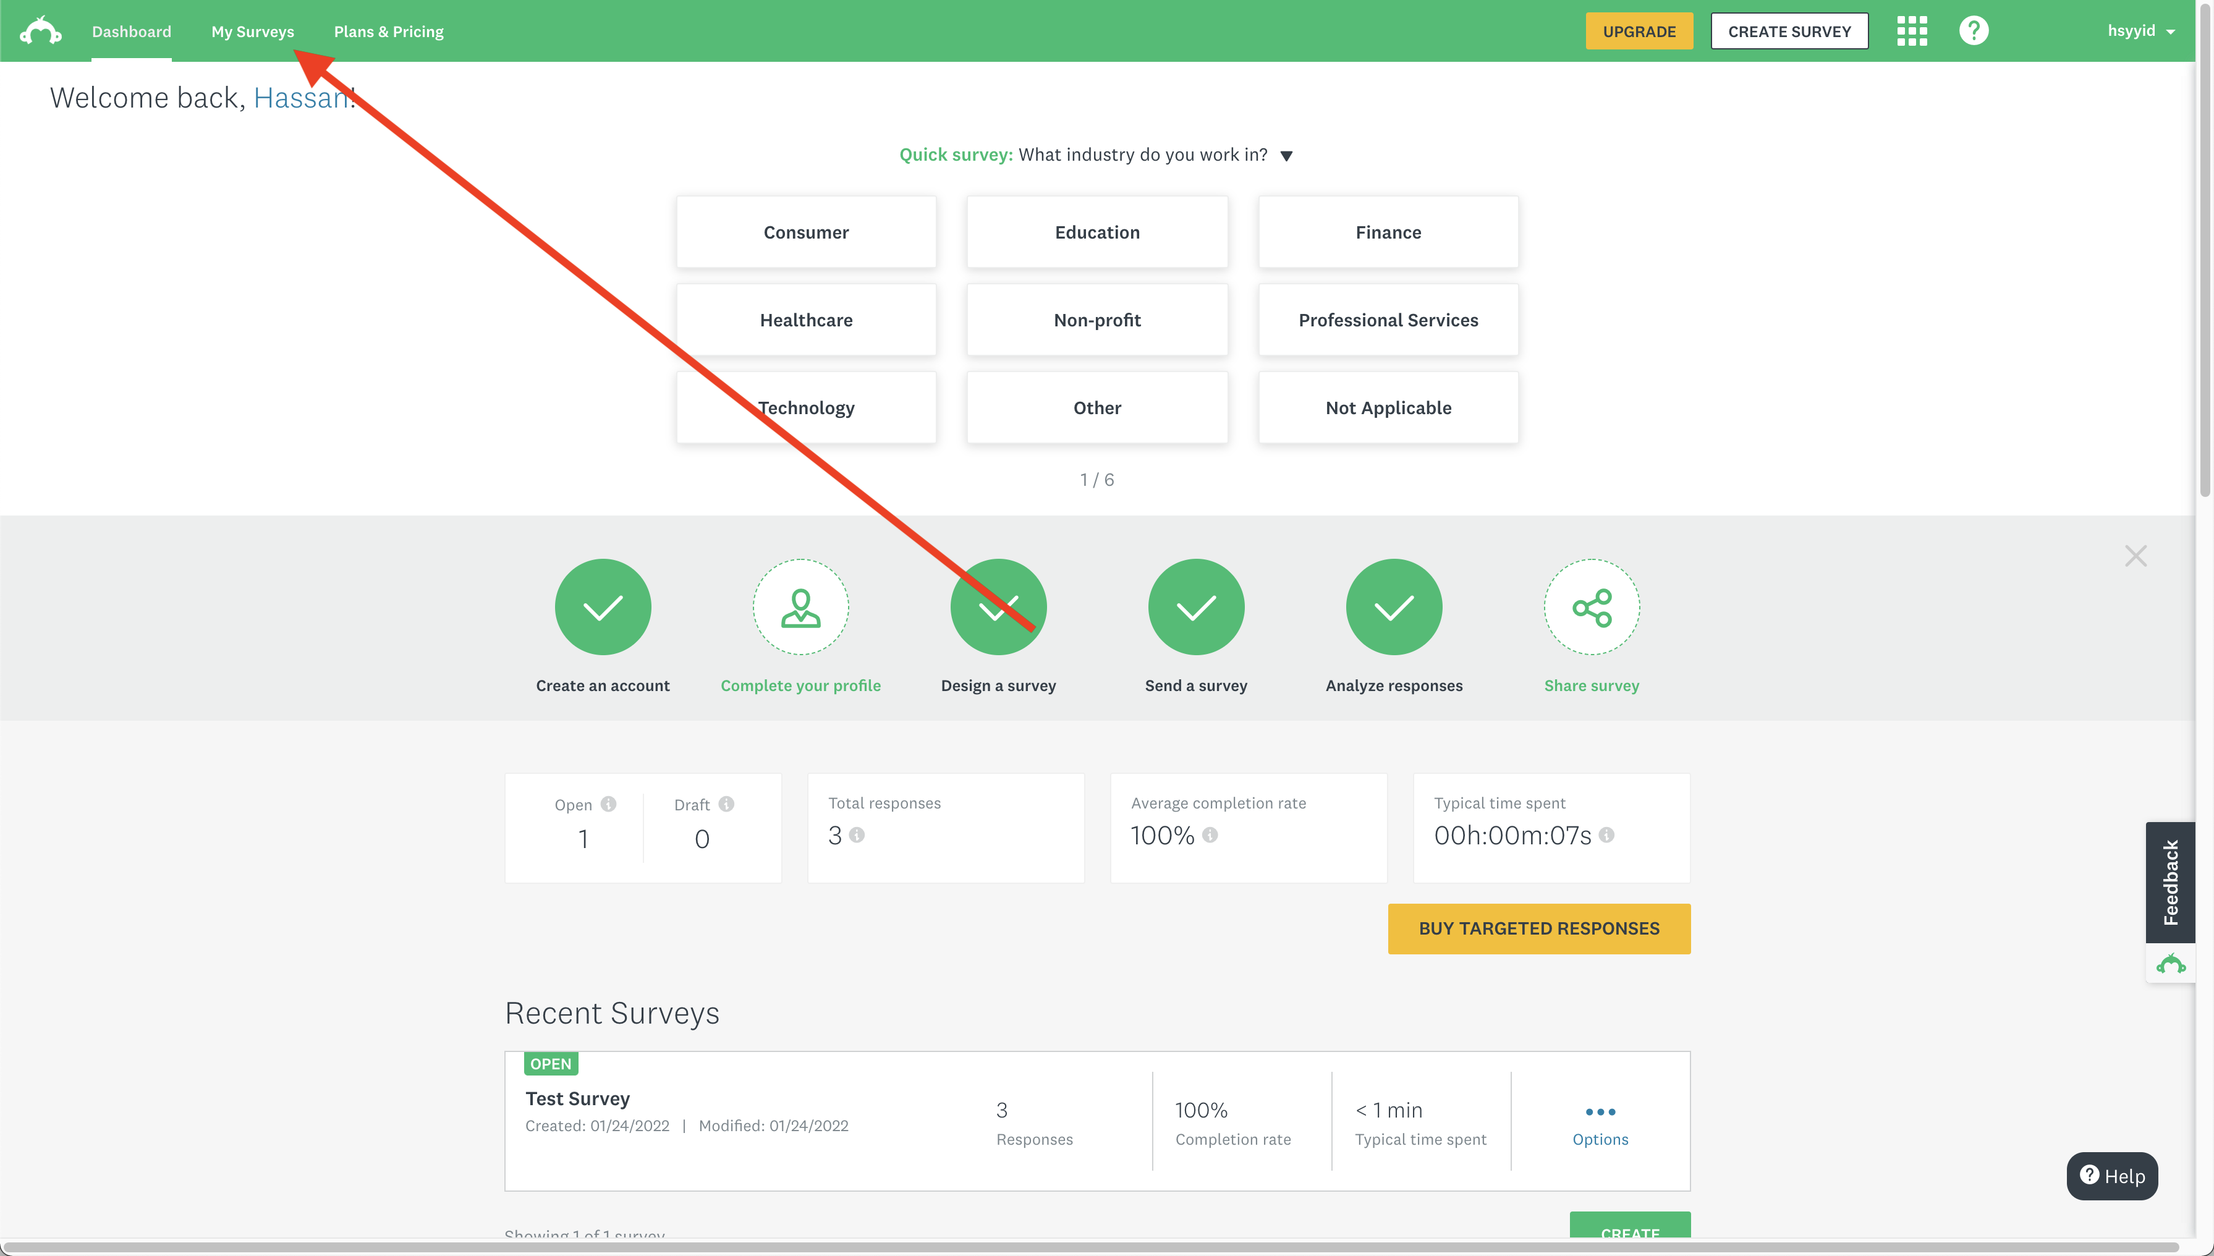Click the Complete your profile icon
Viewport: 2214px width, 1256px height.
click(x=800, y=608)
